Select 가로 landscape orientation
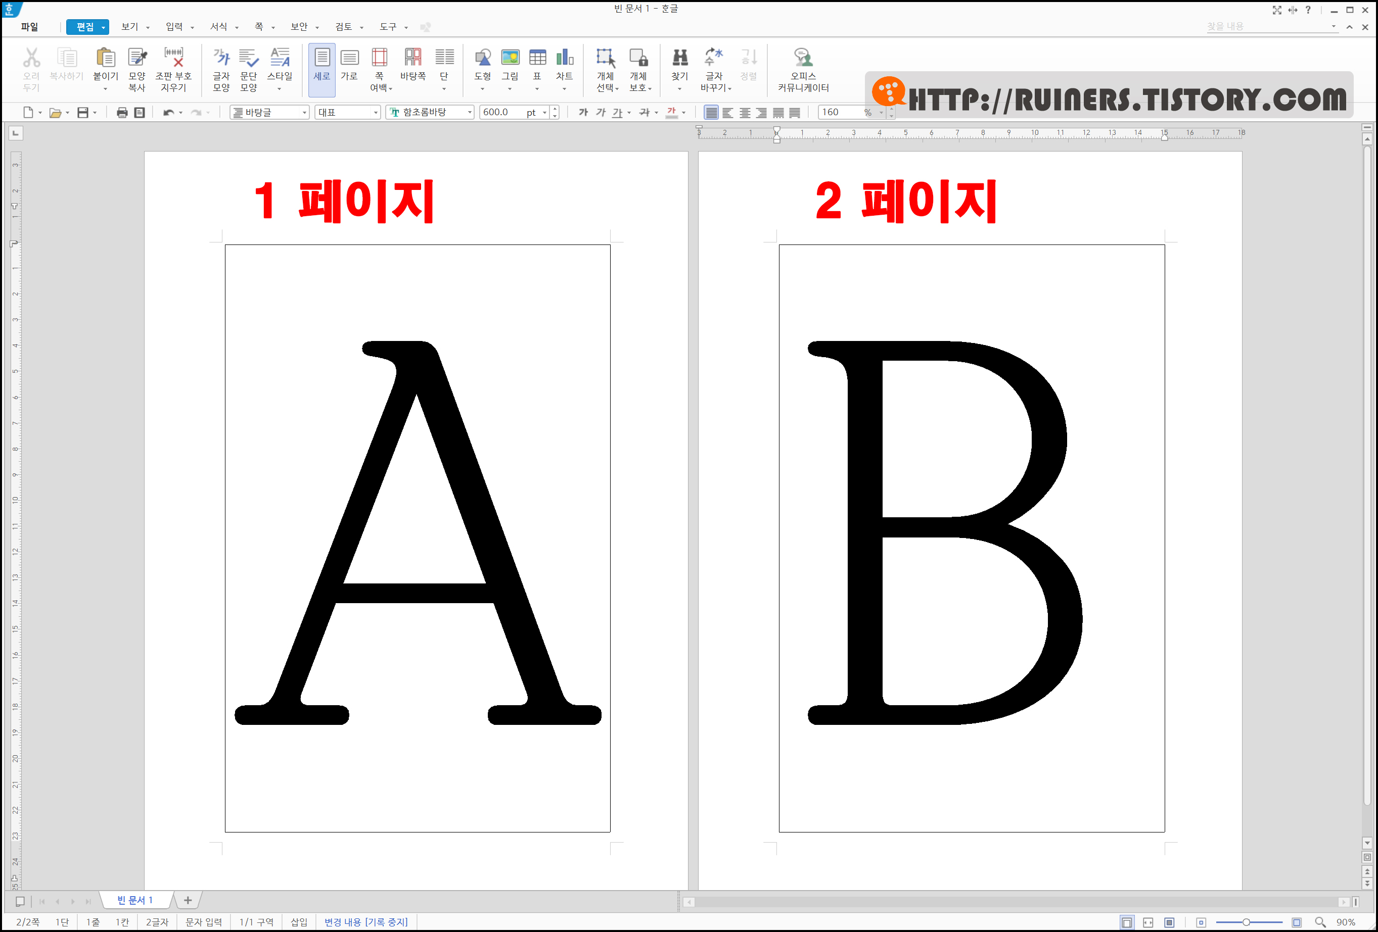 click(x=349, y=58)
